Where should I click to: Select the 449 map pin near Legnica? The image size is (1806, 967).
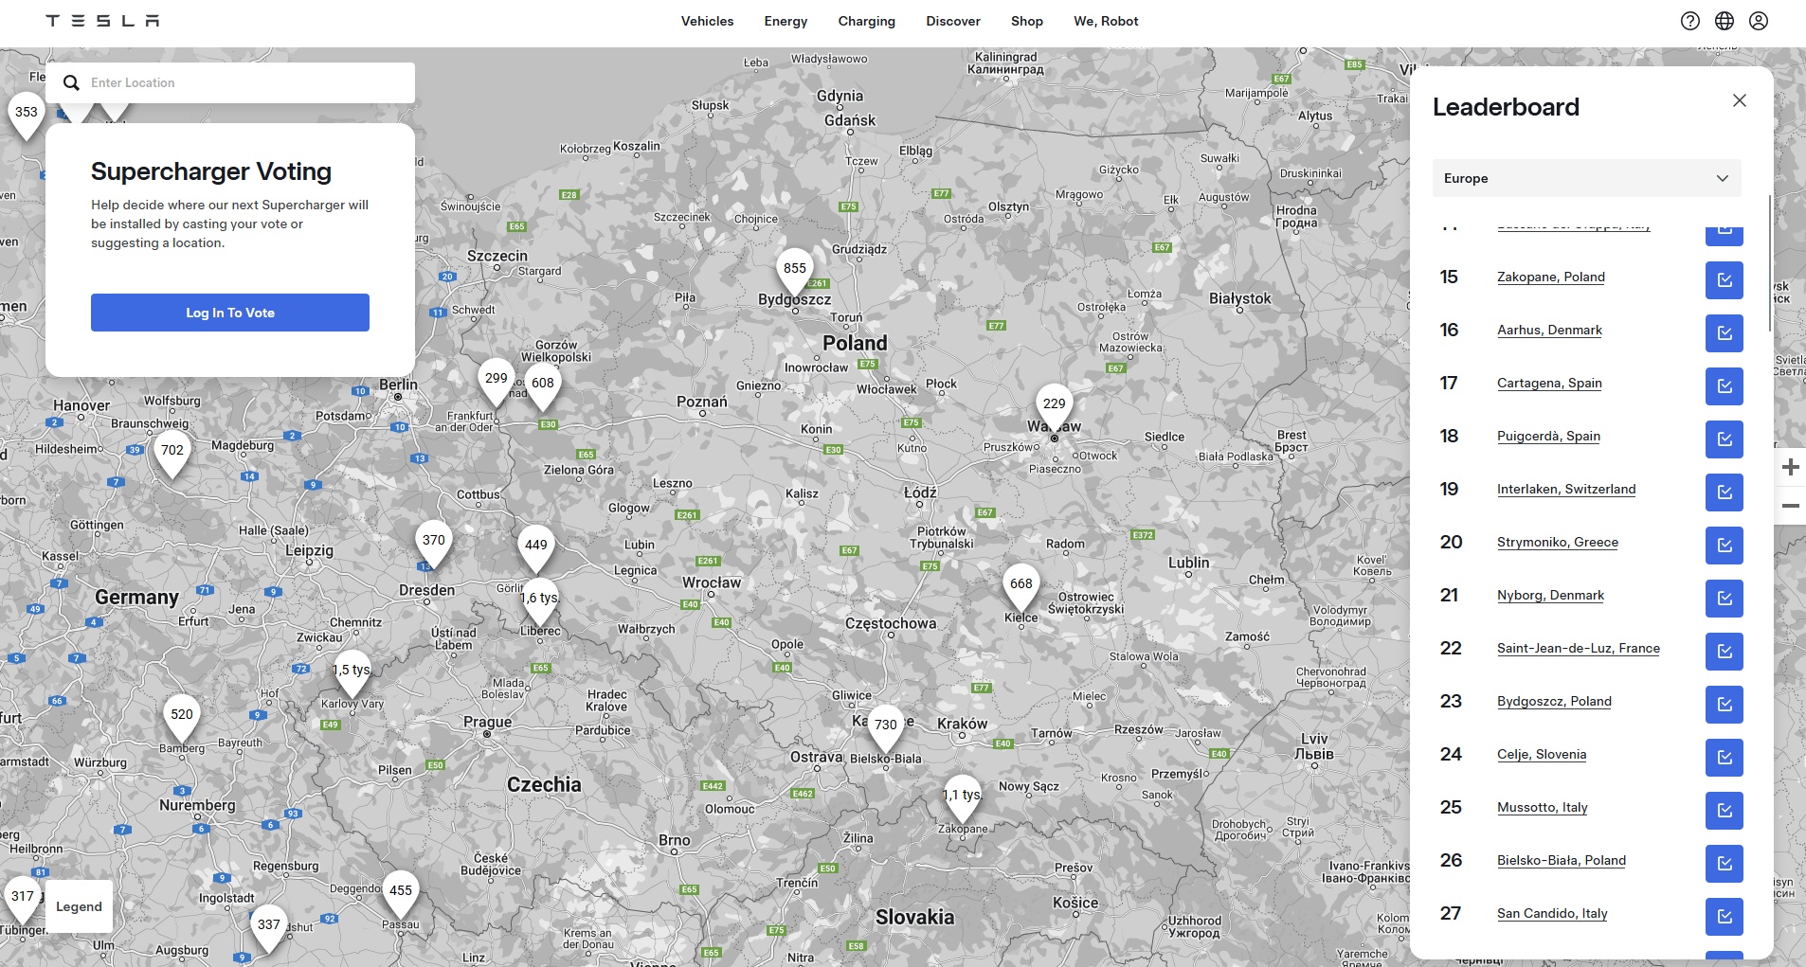pyautogui.click(x=536, y=546)
